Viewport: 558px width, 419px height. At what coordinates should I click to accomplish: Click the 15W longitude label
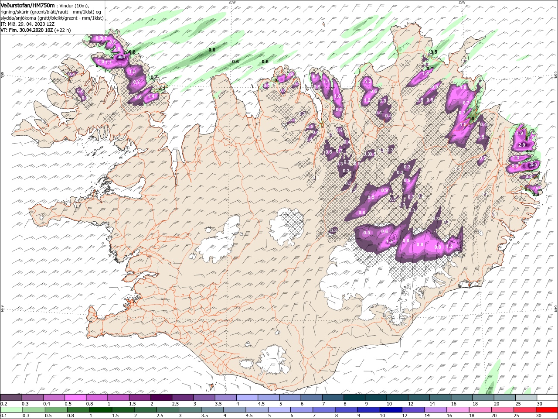pyautogui.click(x=462, y=2)
